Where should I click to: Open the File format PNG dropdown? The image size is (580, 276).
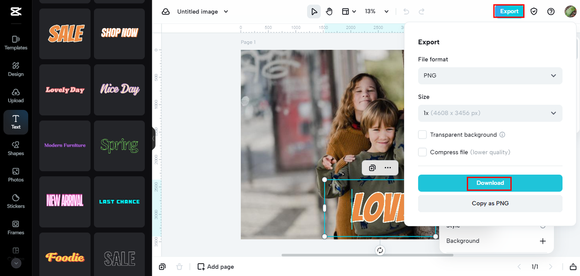pyautogui.click(x=490, y=76)
